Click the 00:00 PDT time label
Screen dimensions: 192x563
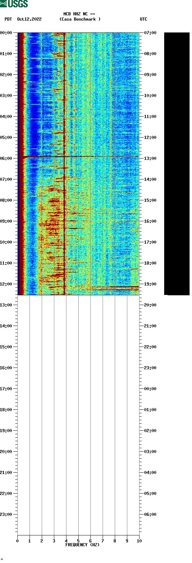pyautogui.click(x=6, y=33)
